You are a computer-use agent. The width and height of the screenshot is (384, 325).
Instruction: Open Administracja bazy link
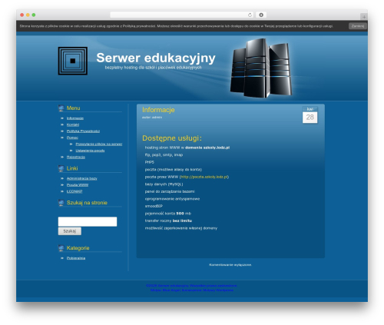point(81,178)
